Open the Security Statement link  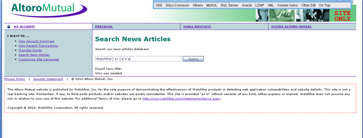click(x=48, y=79)
